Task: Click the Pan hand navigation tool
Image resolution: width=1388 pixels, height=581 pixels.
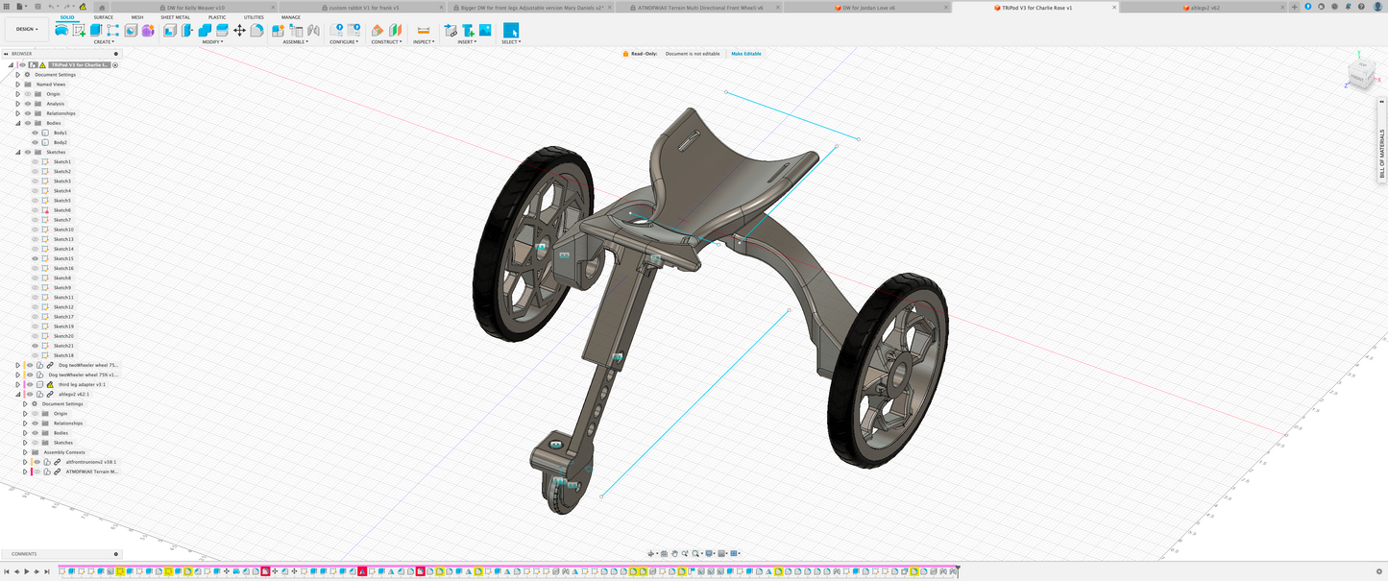Action: tap(674, 553)
